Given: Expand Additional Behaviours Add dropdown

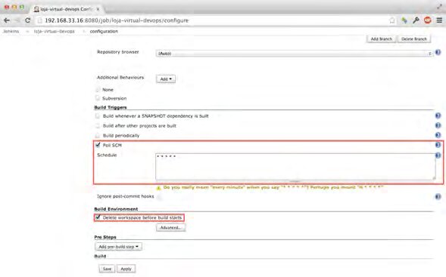Looking at the screenshot, I should tap(166, 78).
